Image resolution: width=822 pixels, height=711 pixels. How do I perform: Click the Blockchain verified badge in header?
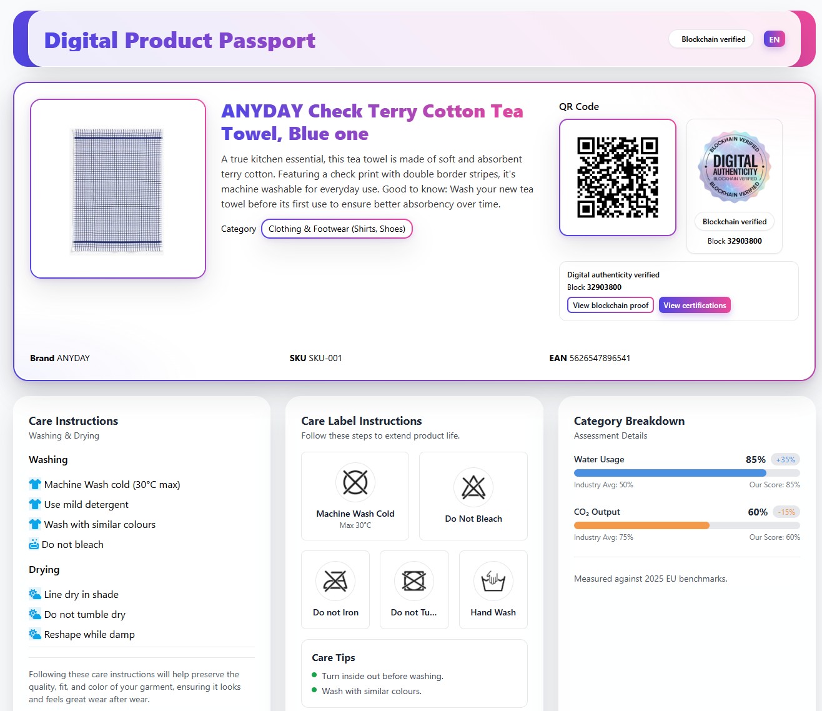coord(713,39)
